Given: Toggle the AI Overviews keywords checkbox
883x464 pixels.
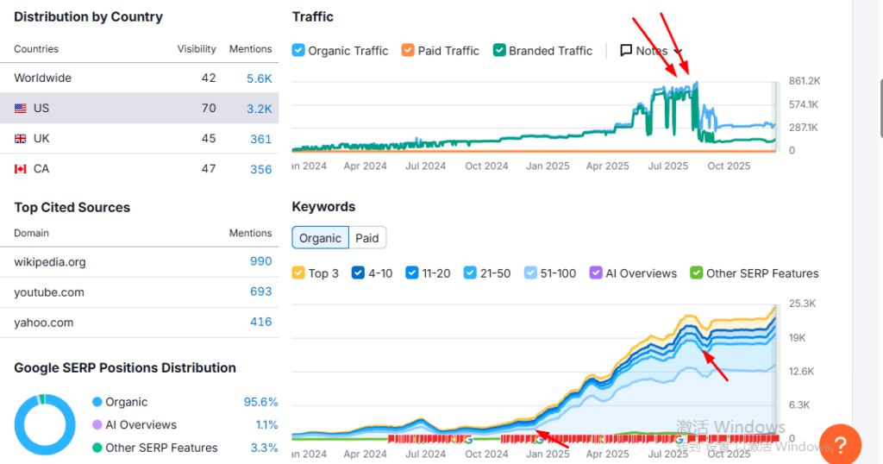Looking at the screenshot, I should tap(596, 273).
